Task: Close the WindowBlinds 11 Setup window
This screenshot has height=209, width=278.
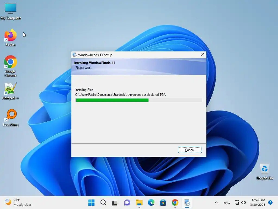Action: pos(202,55)
